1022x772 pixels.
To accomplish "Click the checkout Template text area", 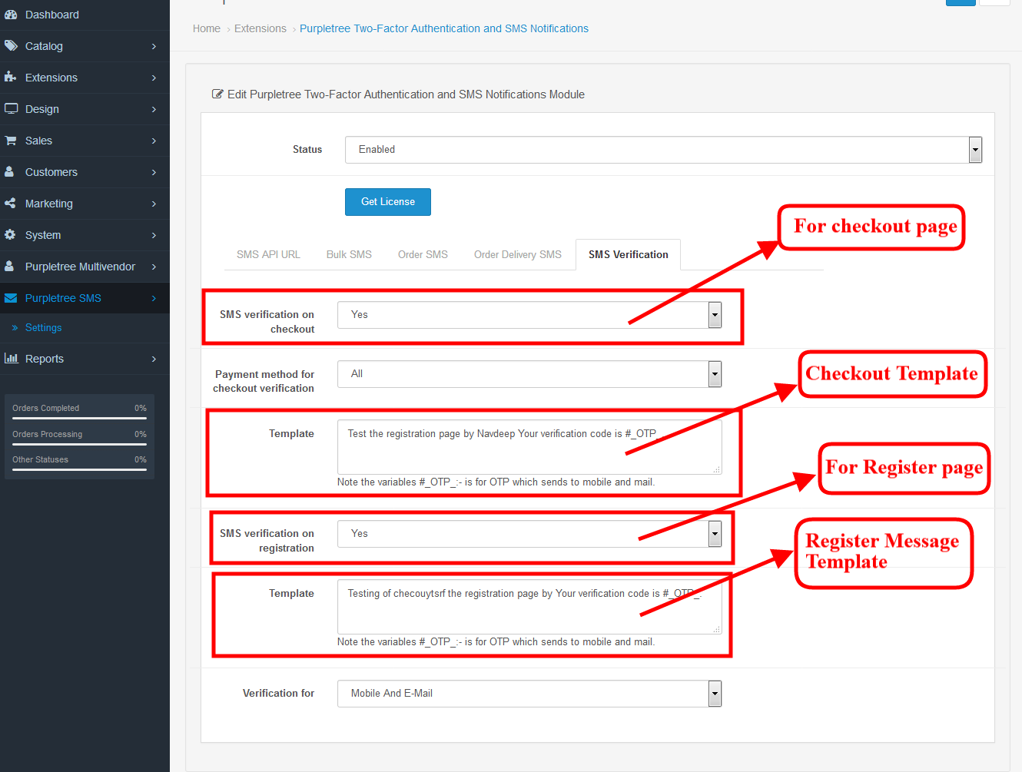I will pyautogui.click(x=529, y=453).
